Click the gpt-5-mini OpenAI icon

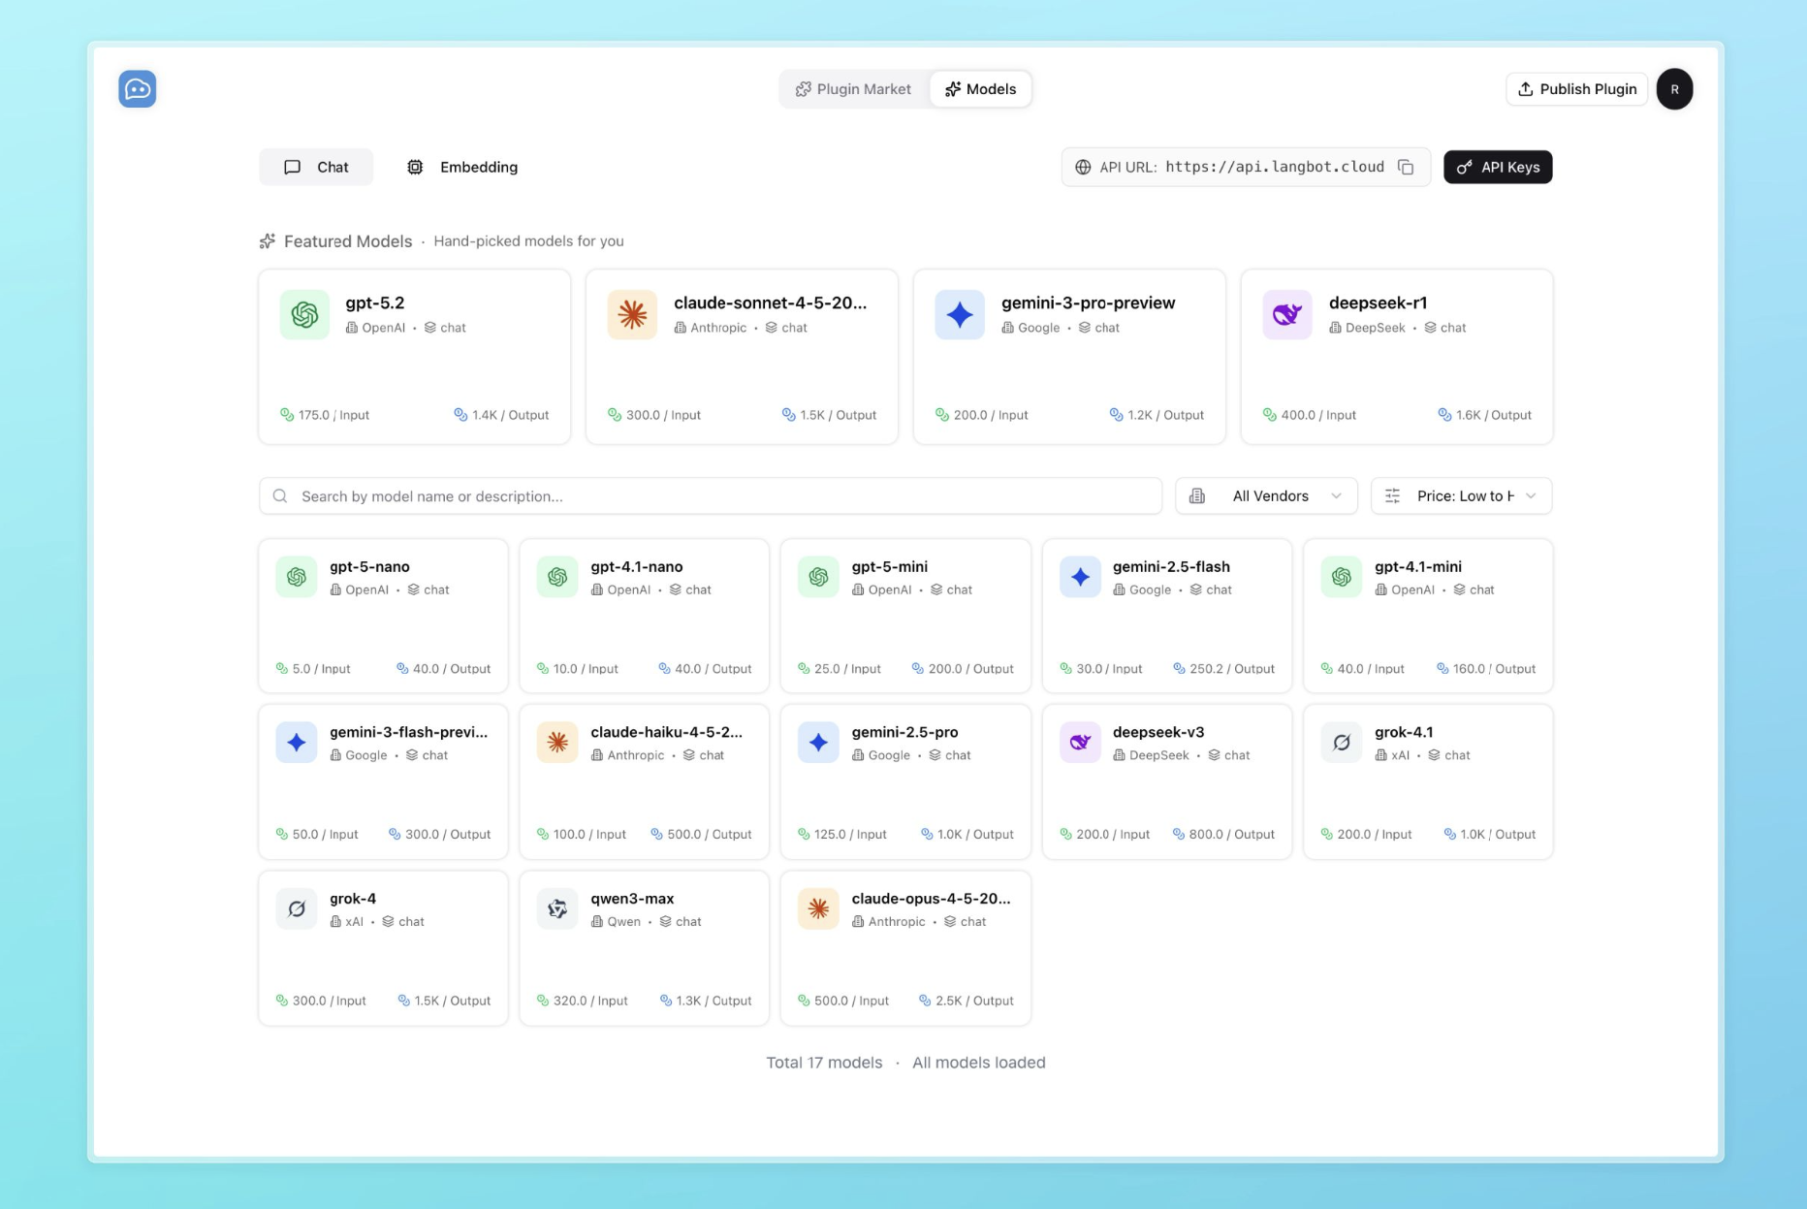click(818, 577)
